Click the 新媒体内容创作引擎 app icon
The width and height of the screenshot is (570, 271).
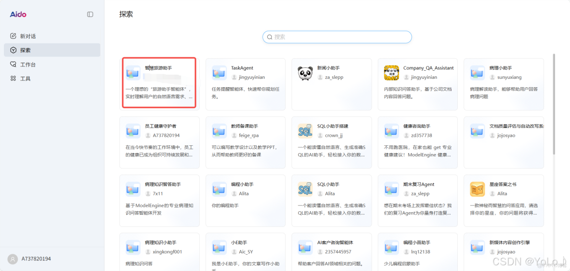click(477, 247)
